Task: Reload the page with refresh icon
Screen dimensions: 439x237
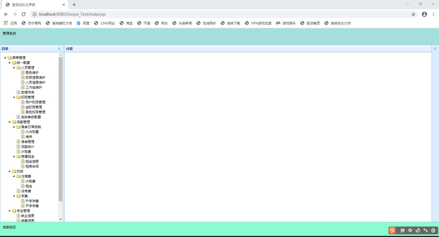Action: [24, 14]
